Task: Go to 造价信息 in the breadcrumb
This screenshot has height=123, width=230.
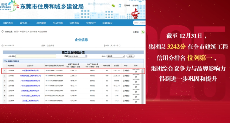Action: (33, 32)
